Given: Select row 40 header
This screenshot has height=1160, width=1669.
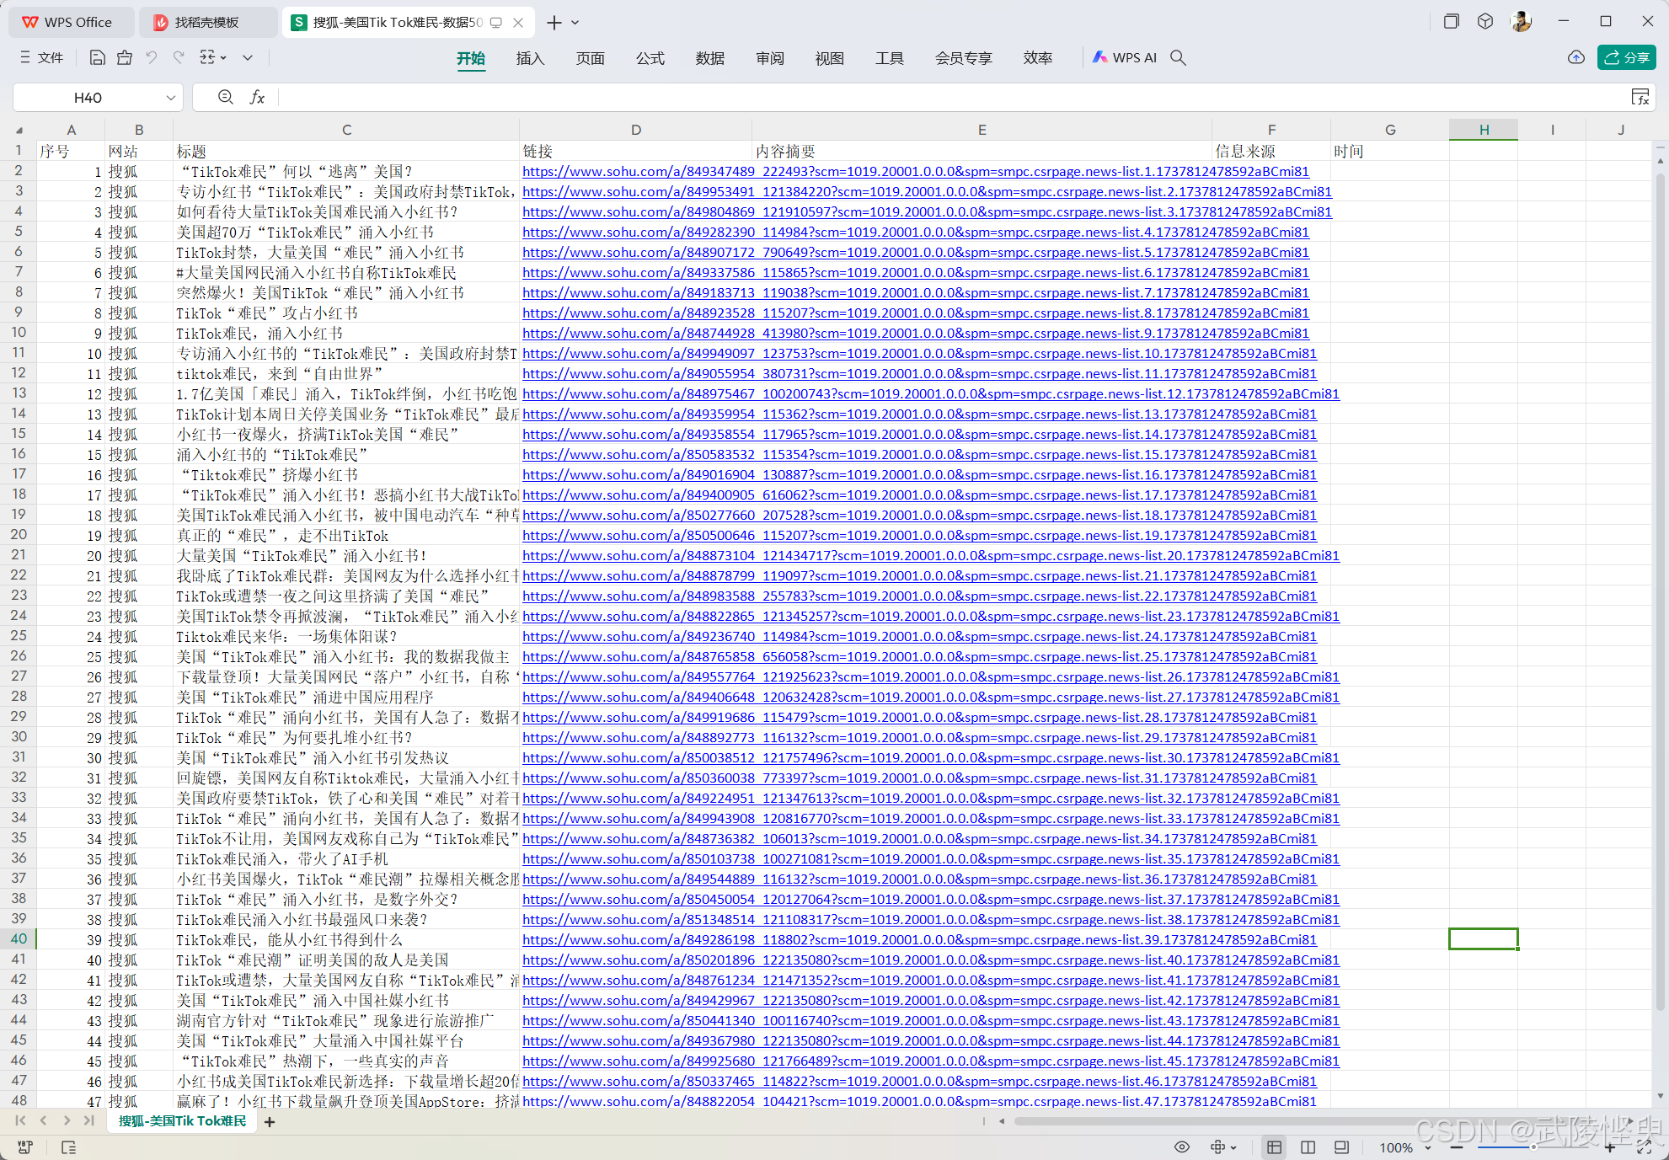Looking at the screenshot, I should click(19, 938).
